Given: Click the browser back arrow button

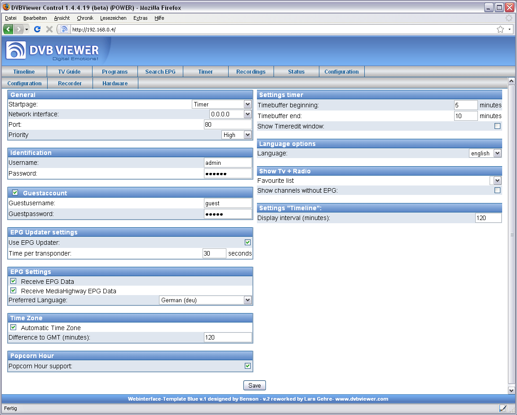Looking at the screenshot, I should tap(9, 29).
